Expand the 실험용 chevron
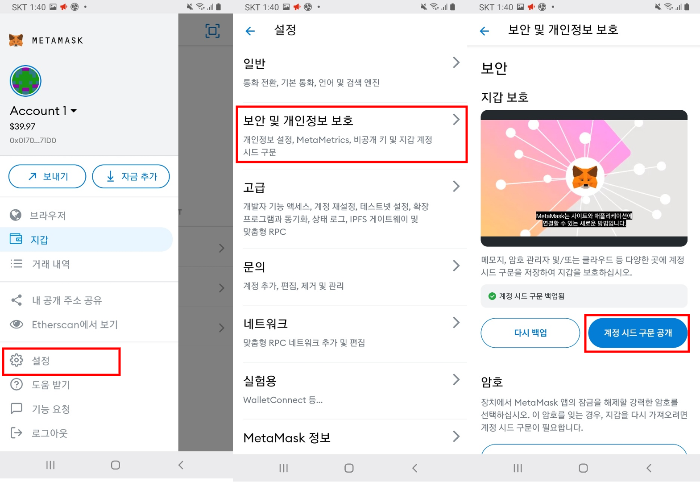Screen dimensions: 700x482 click(456, 379)
